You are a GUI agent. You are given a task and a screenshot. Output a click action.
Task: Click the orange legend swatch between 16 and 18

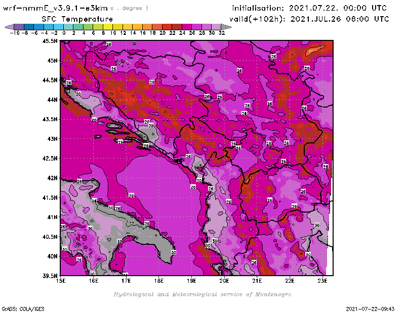[147, 27]
